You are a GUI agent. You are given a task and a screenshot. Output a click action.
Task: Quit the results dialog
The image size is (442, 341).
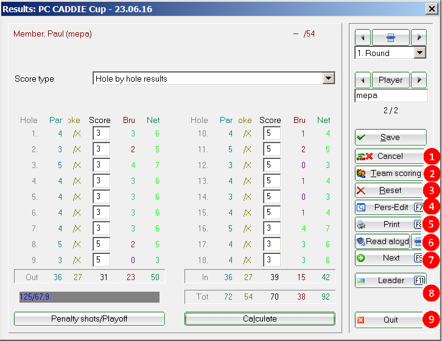click(390, 320)
